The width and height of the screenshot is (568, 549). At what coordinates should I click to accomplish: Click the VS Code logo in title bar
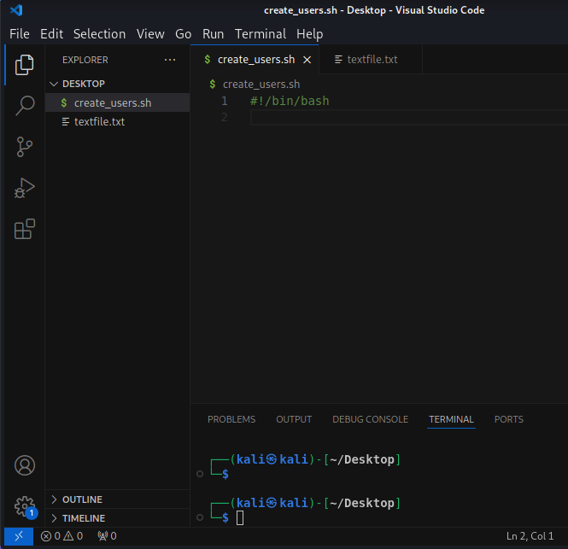(17, 10)
